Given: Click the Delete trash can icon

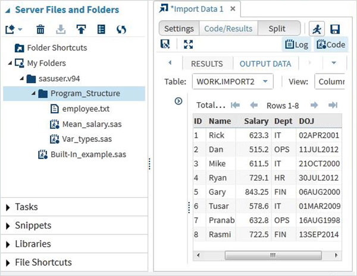Looking at the screenshot, I should pos(40,29).
